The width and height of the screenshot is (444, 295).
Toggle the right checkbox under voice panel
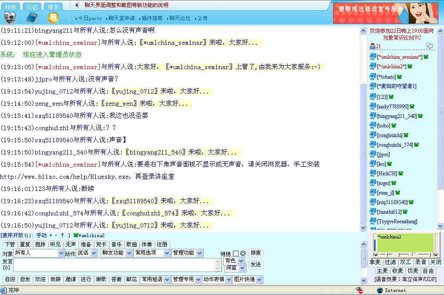pyautogui.click(x=436, y=255)
